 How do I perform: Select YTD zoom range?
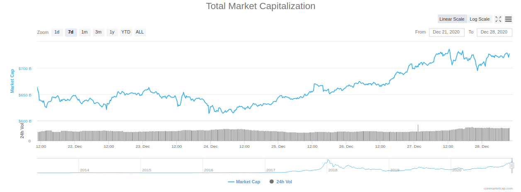[126, 32]
